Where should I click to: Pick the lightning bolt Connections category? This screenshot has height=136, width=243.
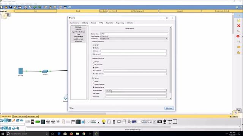coord(14,120)
